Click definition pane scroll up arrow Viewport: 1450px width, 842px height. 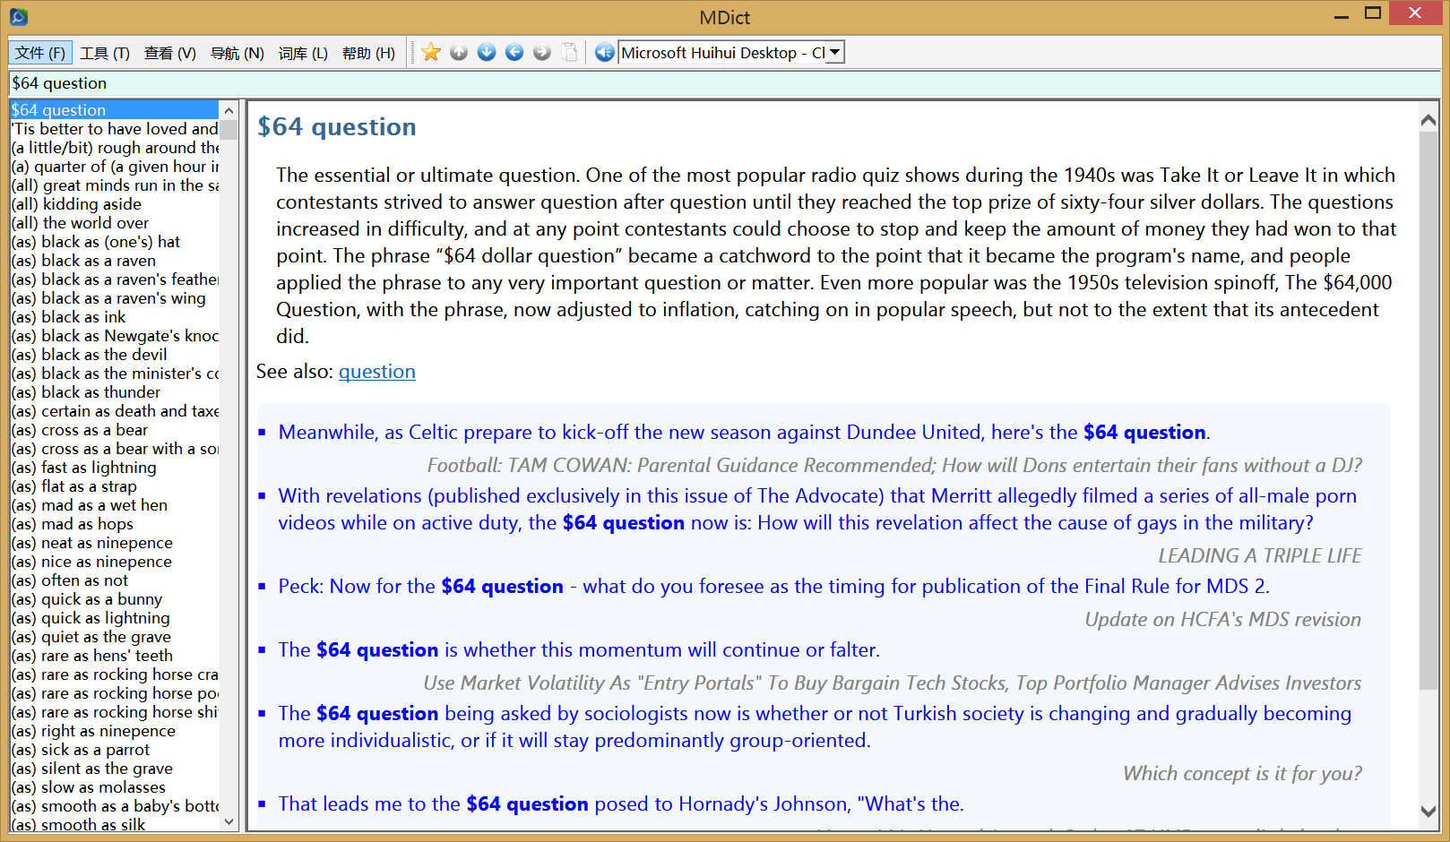(1428, 120)
